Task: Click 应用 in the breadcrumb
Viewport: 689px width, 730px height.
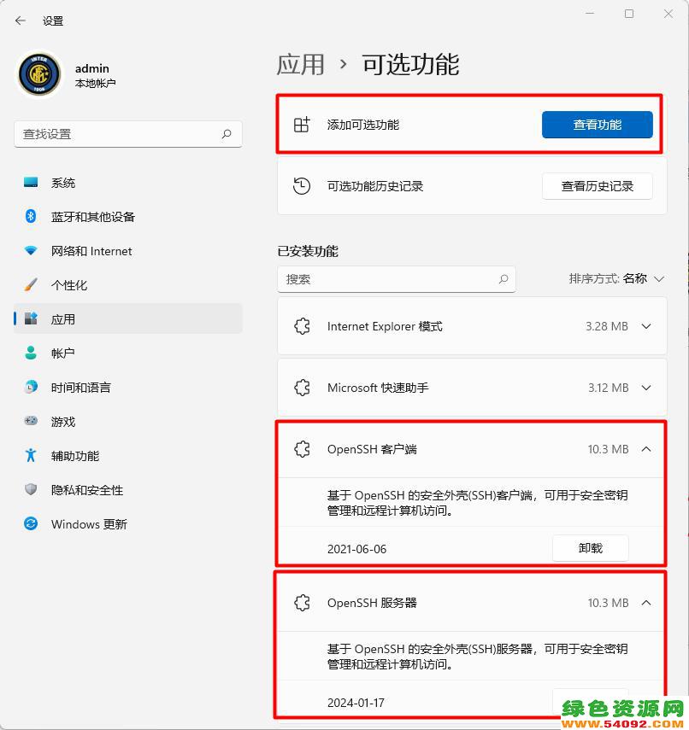Action: [x=301, y=64]
